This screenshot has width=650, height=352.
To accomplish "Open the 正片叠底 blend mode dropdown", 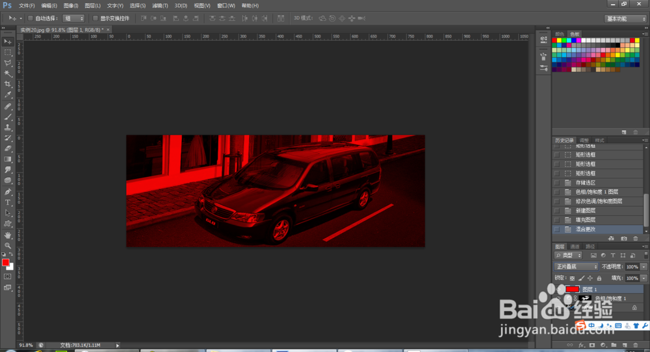I will [x=576, y=267].
